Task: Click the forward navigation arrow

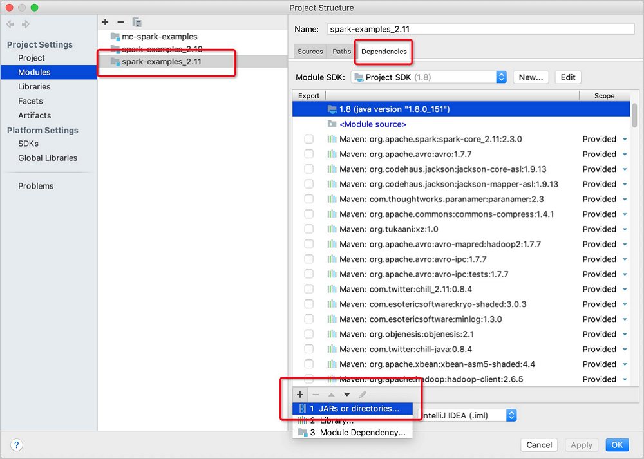Action: 26,24
